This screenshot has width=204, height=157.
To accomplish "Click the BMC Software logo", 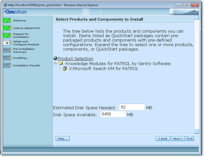I will point(16,12).
